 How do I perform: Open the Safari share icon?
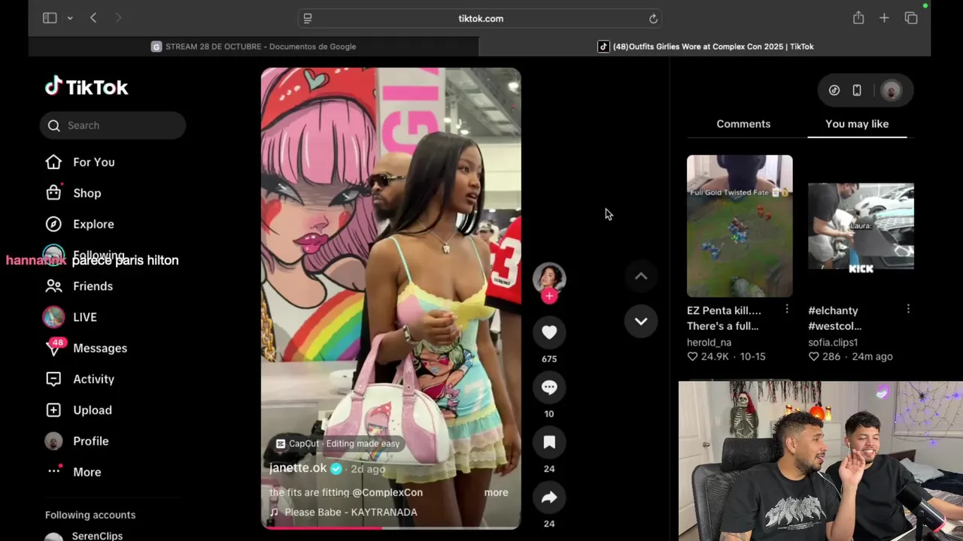(858, 18)
